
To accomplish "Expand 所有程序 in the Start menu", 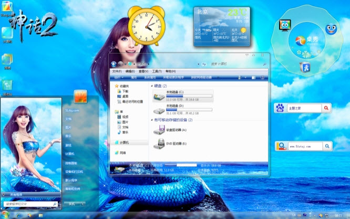I will (31, 195).
